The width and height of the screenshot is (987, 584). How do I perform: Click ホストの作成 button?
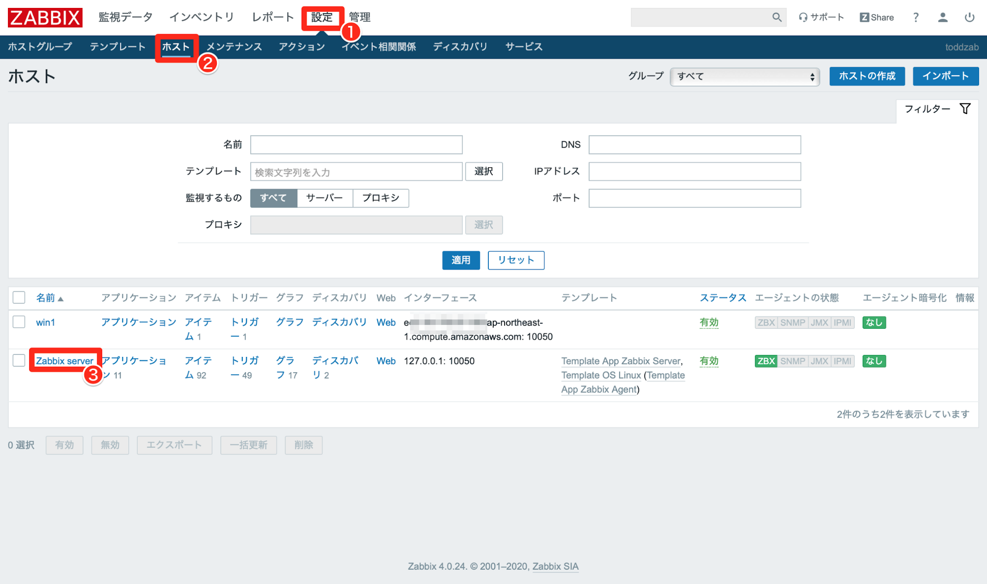867,76
